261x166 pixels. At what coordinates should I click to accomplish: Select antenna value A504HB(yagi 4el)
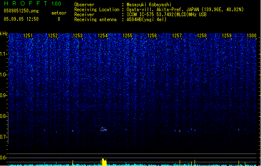[x=146, y=20]
